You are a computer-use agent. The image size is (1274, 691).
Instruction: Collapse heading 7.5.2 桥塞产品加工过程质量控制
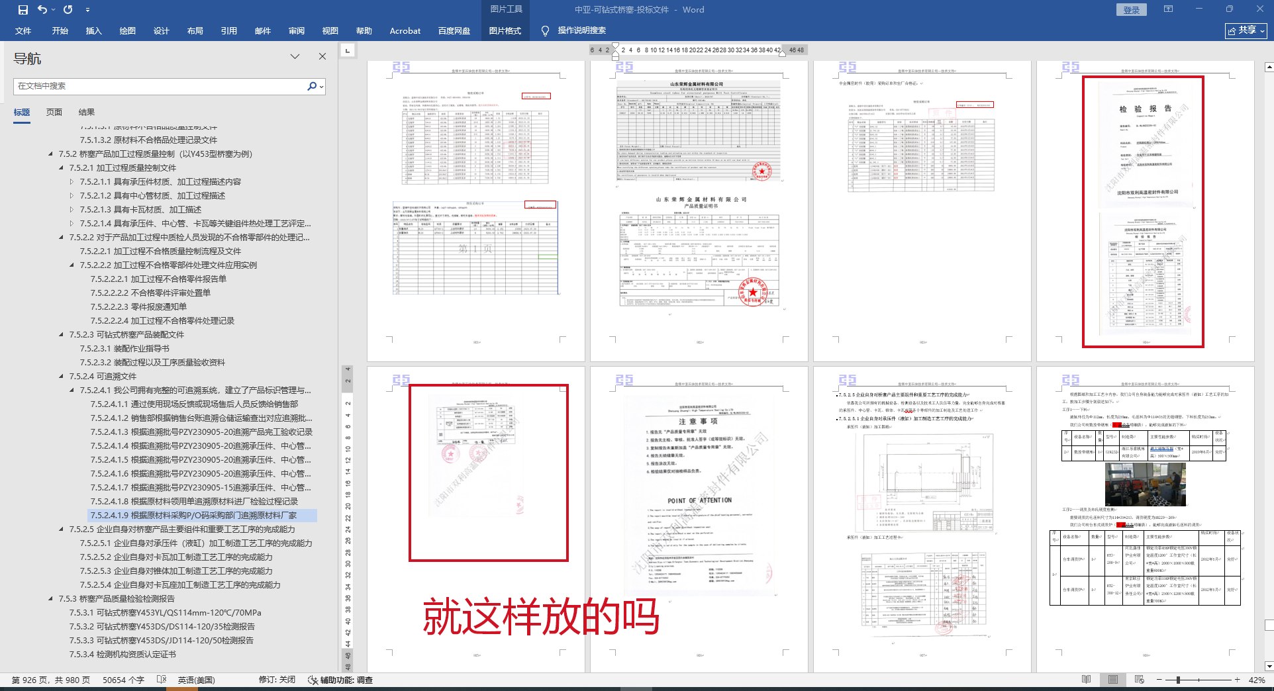[x=51, y=154]
